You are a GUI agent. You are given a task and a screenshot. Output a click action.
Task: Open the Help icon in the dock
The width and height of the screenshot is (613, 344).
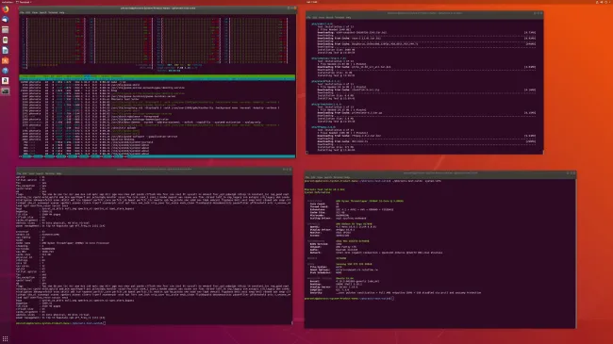[5, 71]
